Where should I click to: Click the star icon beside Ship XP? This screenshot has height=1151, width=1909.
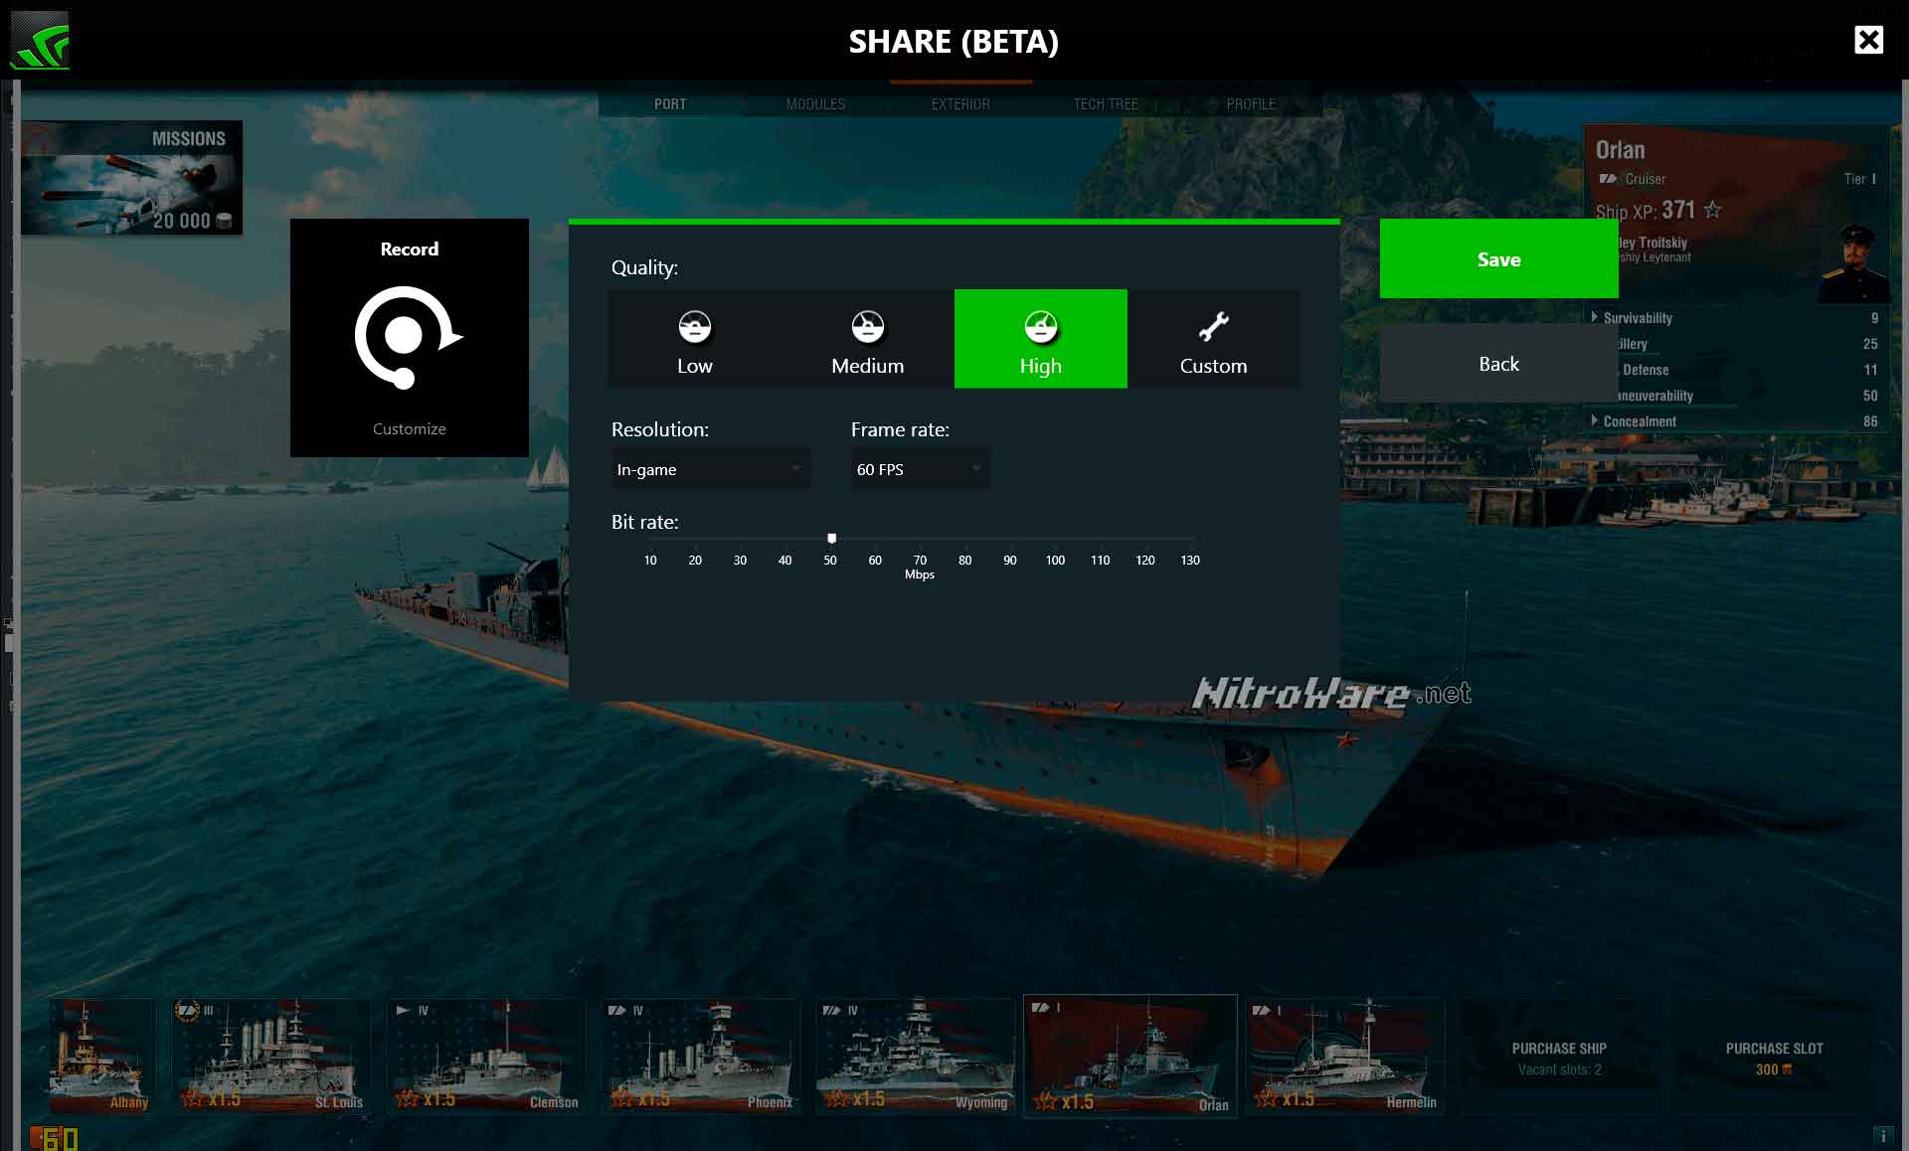[1712, 210]
